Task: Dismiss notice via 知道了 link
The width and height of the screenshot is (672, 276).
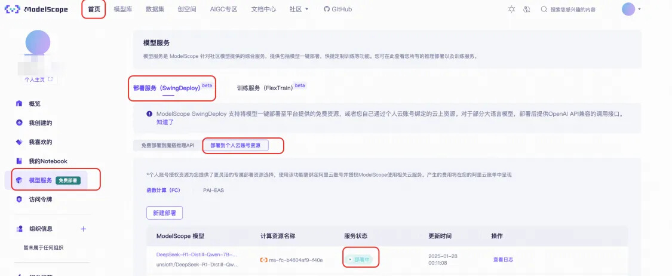Action: pyautogui.click(x=165, y=122)
